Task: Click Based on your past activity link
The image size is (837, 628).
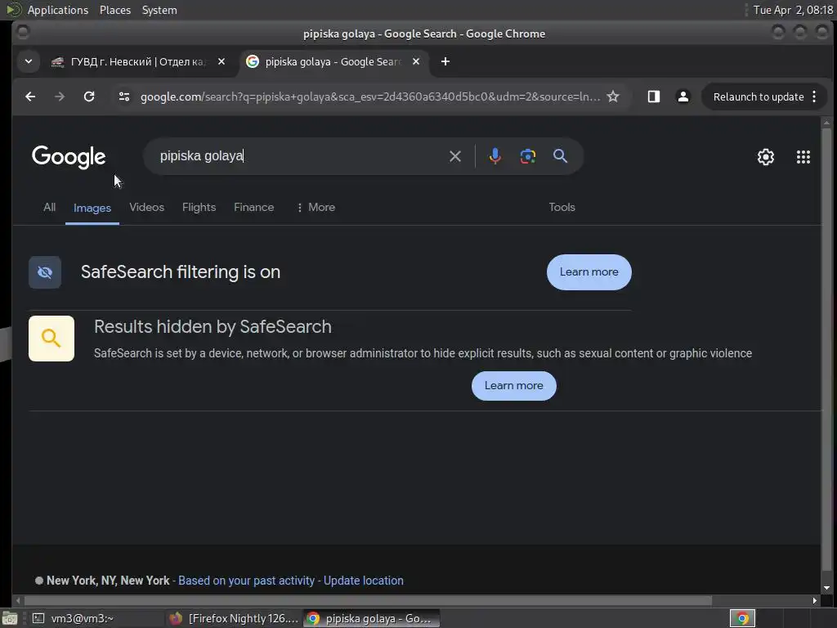Action: [246, 581]
